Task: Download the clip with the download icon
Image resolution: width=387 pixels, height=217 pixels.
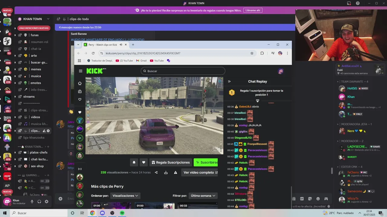Action: pyautogui.click(x=166, y=172)
